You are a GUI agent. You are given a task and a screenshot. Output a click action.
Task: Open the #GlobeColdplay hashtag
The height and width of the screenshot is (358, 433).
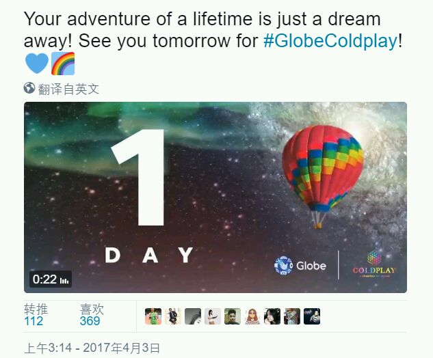pyautogui.click(x=330, y=41)
